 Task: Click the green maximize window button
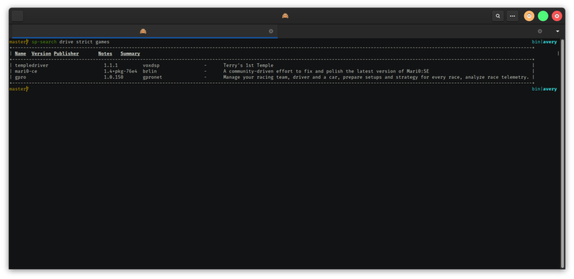click(543, 16)
